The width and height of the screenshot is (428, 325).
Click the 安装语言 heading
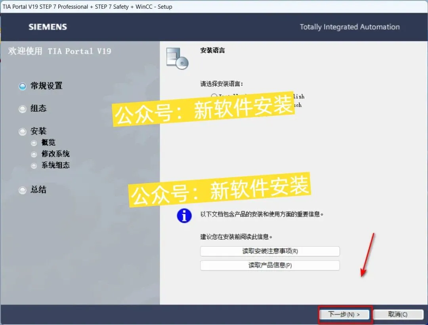pos(213,50)
